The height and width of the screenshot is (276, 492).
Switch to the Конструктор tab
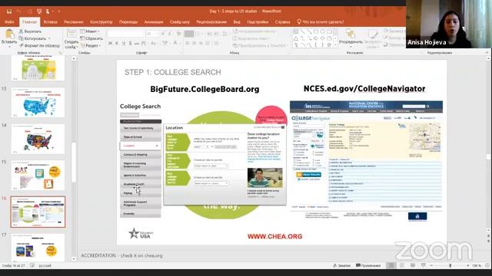101,22
